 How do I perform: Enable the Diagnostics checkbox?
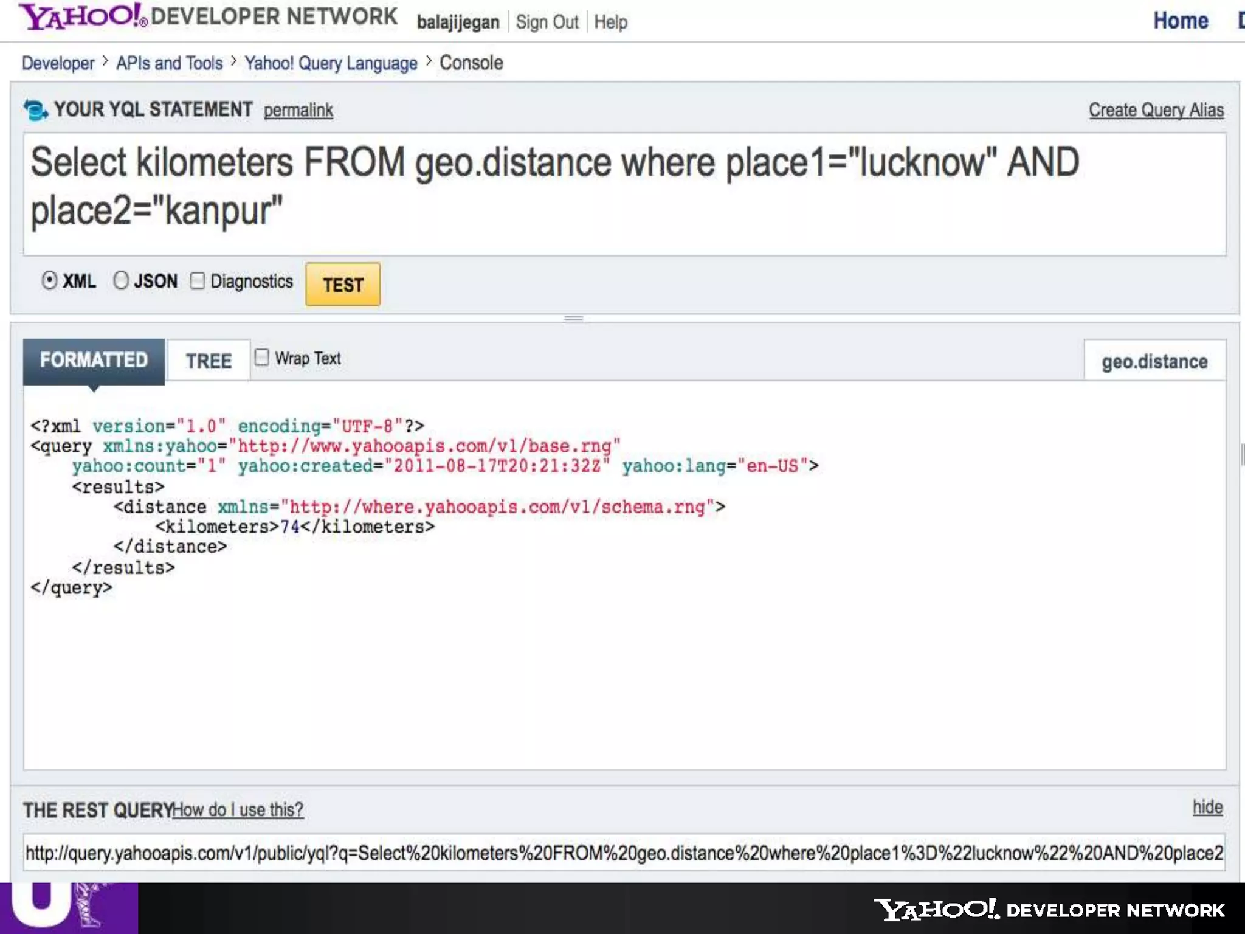click(198, 280)
